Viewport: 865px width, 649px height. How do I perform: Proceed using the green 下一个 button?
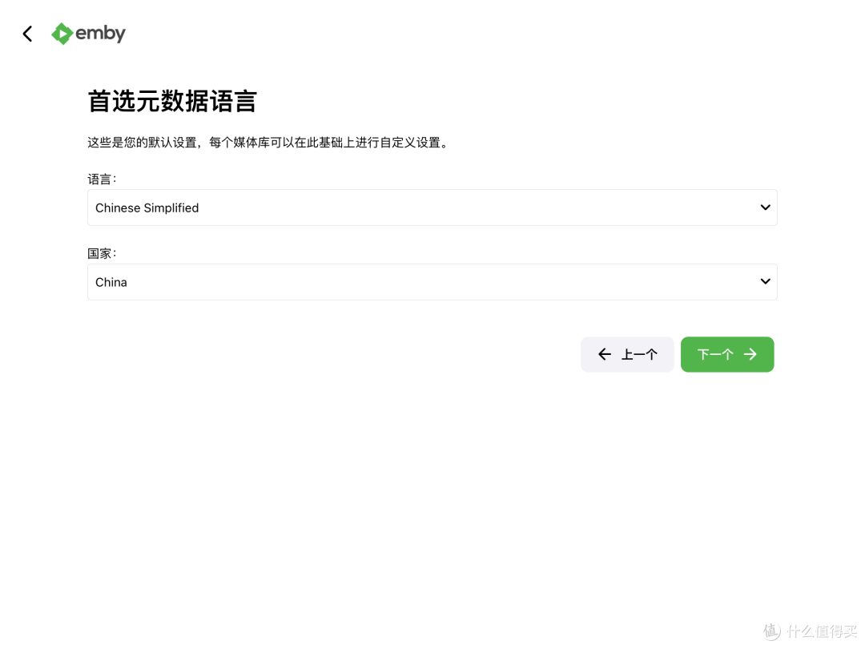tap(727, 354)
